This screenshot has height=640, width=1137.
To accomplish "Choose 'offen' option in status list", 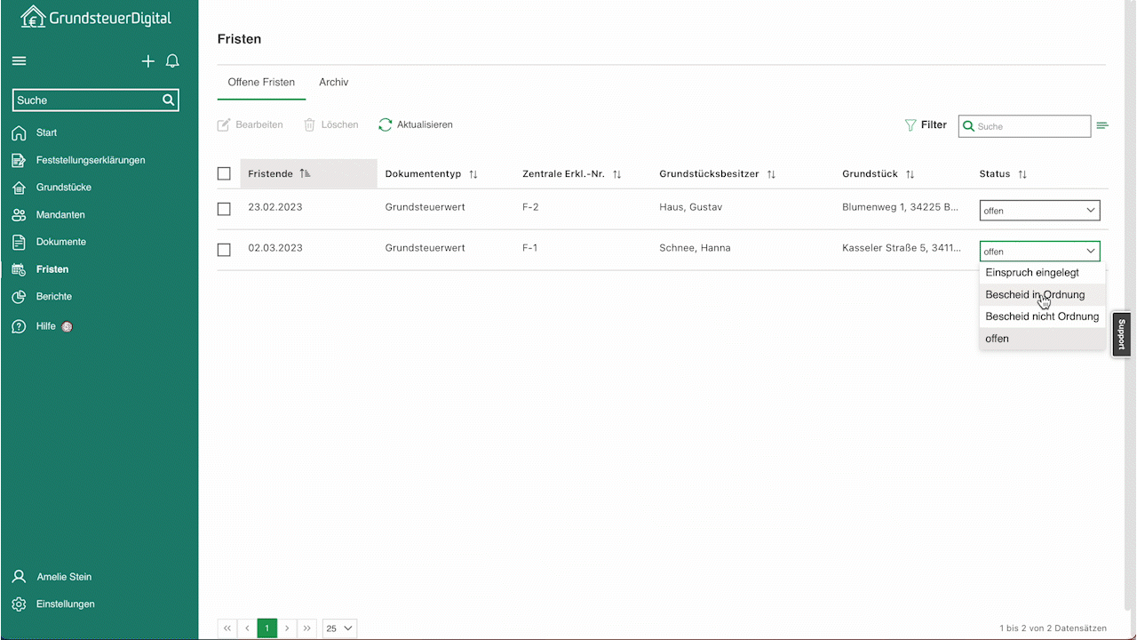I will pyautogui.click(x=1043, y=339).
